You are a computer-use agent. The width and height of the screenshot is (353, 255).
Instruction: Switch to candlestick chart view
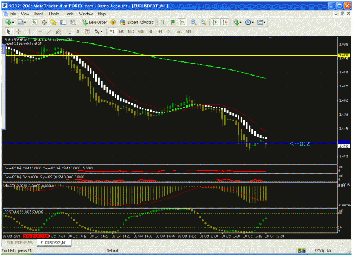[x=173, y=22]
